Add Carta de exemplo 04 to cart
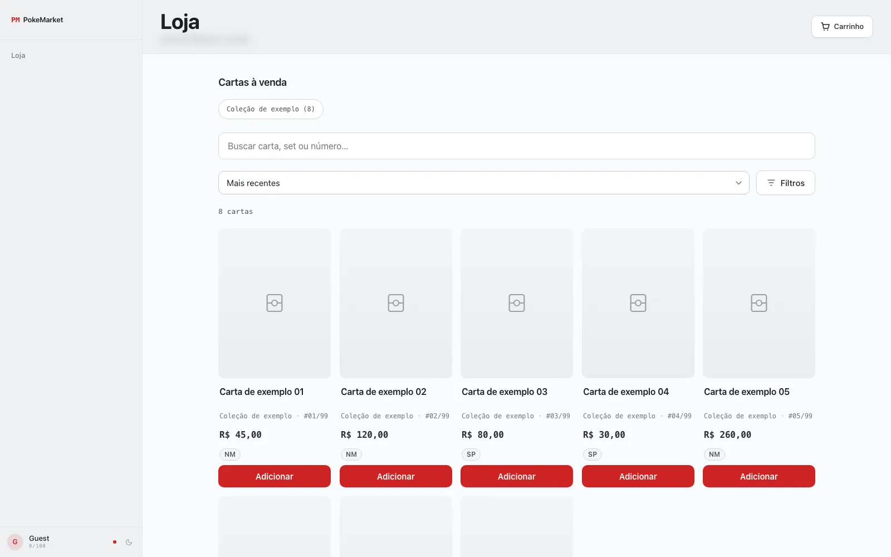 638,476
